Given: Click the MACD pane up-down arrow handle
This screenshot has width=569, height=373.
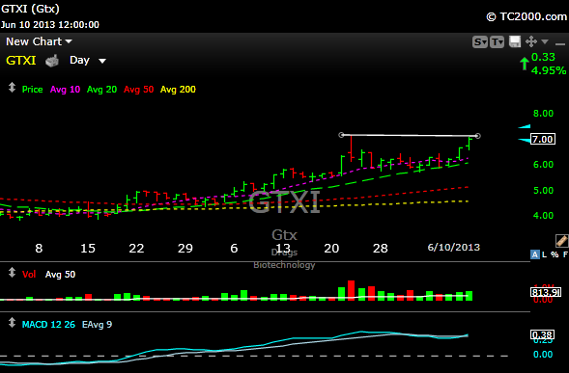Looking at the screenshot, I should (12, 323).
